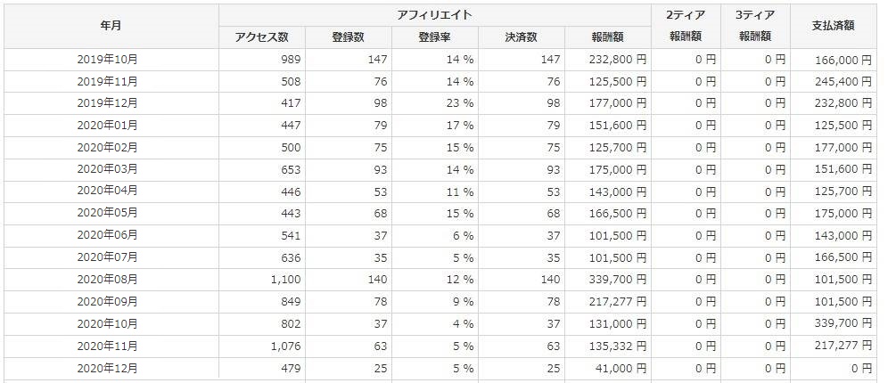Screen dimensions: 896x383
Task: Click the 135,332 円 reward cell
Action: point(617,346)
